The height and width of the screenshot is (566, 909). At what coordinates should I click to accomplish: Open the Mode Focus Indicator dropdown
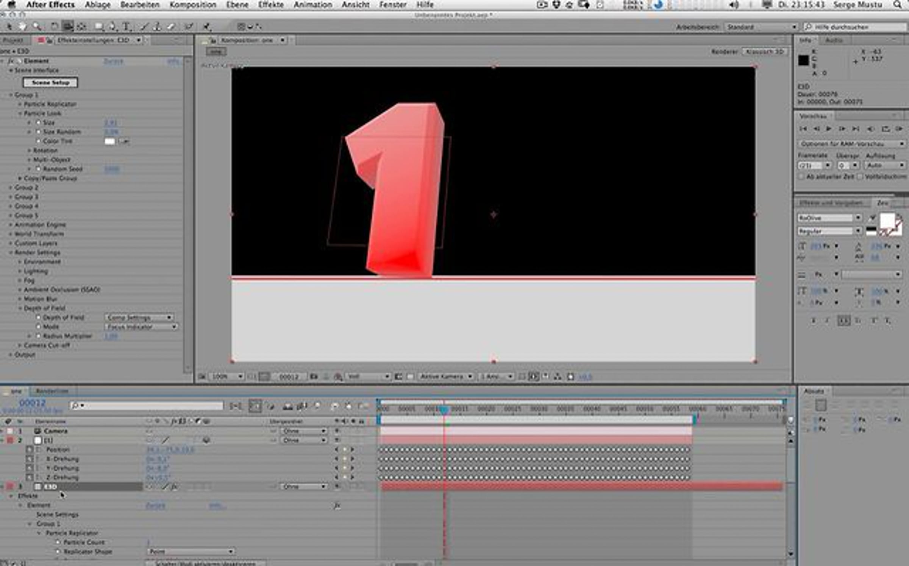(x=141, y=327)
